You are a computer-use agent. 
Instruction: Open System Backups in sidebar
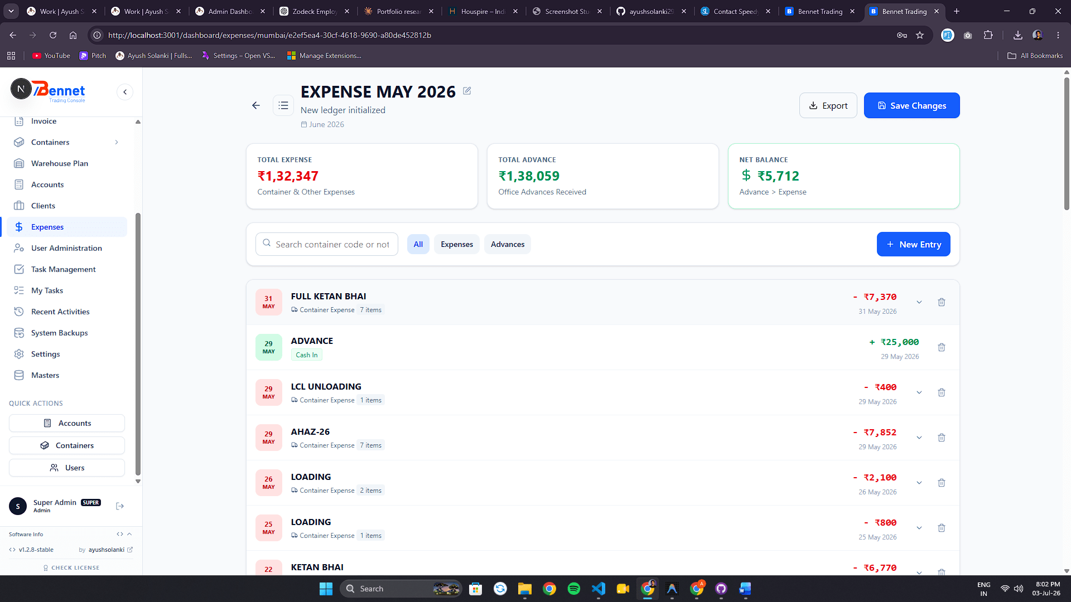tap(67, 333)
